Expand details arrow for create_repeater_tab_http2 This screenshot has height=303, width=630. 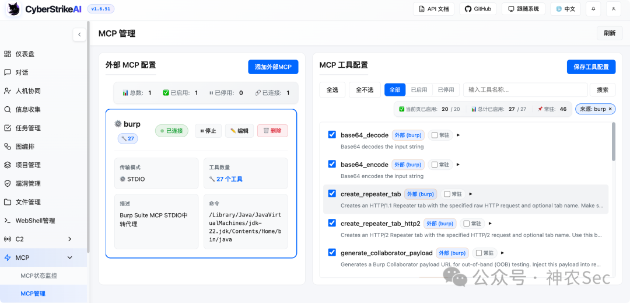490,224
